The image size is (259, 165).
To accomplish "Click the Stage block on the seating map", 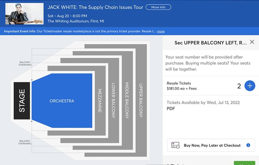I will click(x=22, y=101).
